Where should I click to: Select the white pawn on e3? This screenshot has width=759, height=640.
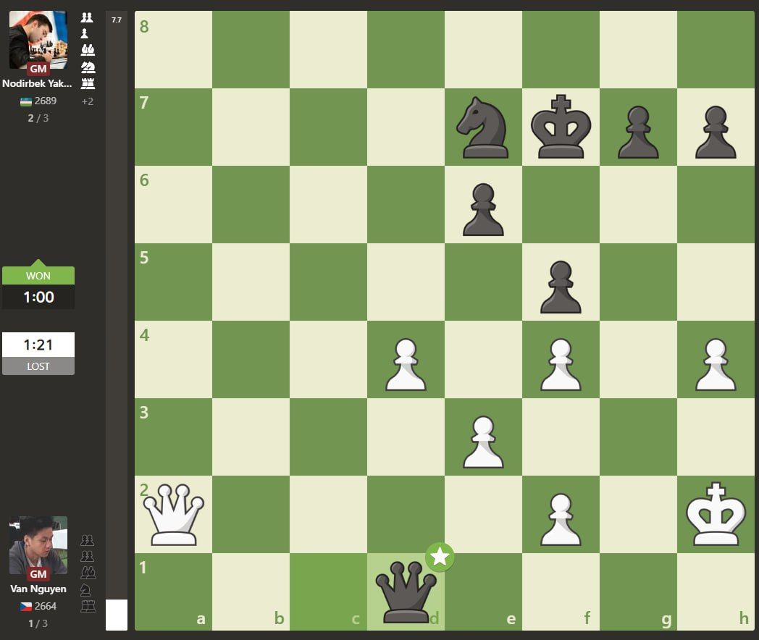483,442
